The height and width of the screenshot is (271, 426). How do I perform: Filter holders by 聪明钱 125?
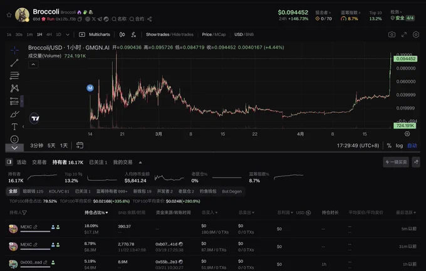click(33, 191)
